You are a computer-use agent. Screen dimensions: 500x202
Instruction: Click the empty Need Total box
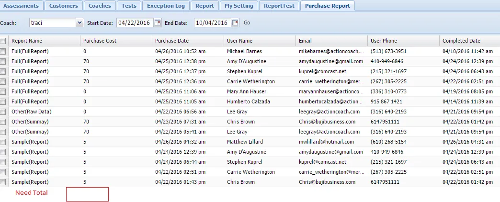click(x=87, y=194)
